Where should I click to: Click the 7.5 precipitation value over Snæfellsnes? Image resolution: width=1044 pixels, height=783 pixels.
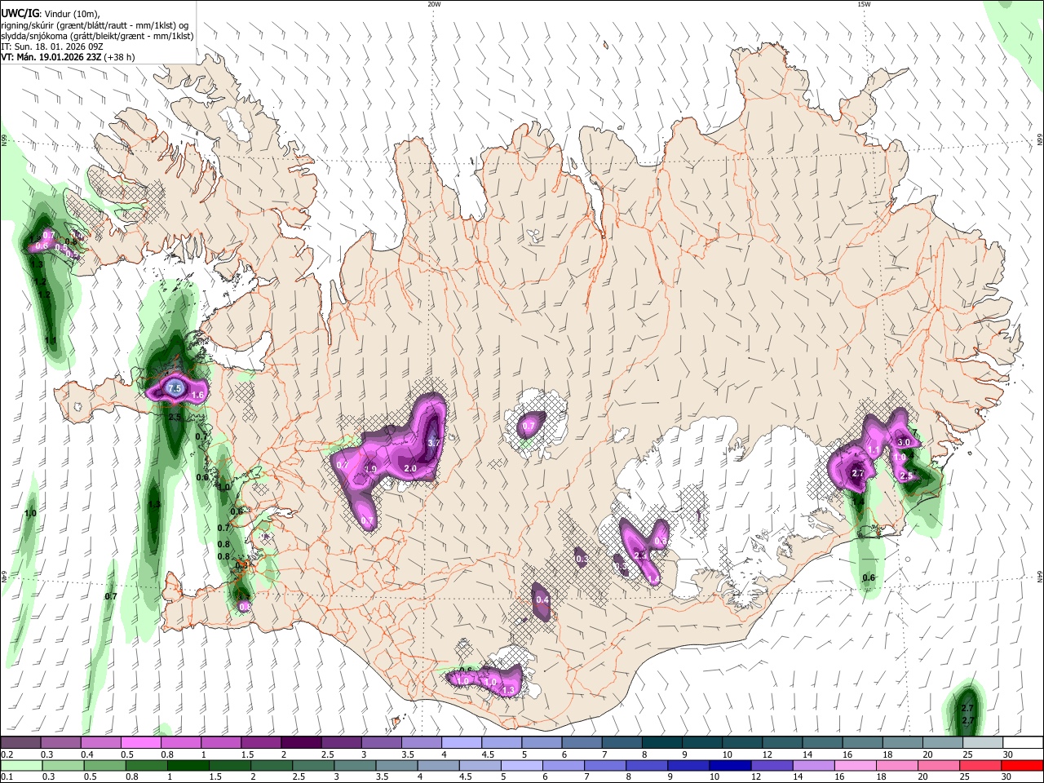pyautogui.click(x=175, y=390)
